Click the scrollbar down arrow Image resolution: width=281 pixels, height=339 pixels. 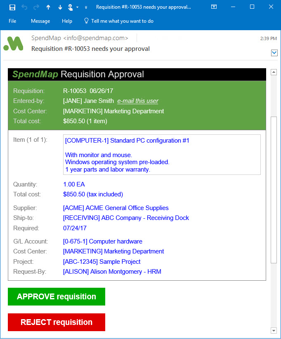(x=273, y=330)
